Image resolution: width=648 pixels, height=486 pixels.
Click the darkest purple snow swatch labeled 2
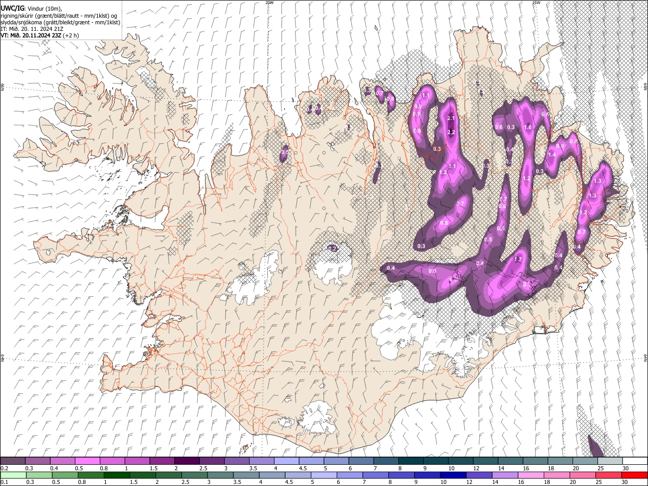(x=187, y=461)
